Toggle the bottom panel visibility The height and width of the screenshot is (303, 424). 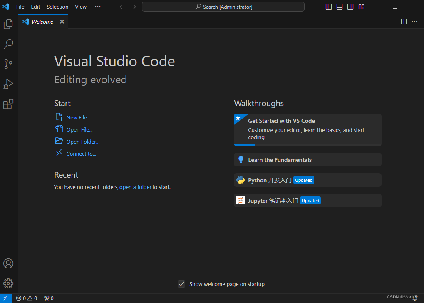point(340,7)
